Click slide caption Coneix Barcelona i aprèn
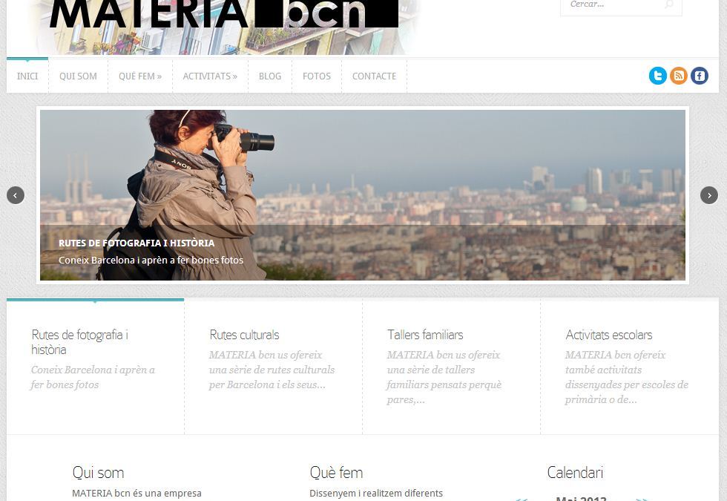The height and width of the screenshot is (501, 727). (x=151, y=261)
